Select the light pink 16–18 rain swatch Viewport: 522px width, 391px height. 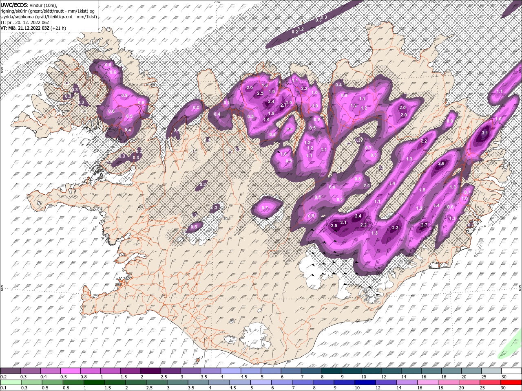point(428,382)
